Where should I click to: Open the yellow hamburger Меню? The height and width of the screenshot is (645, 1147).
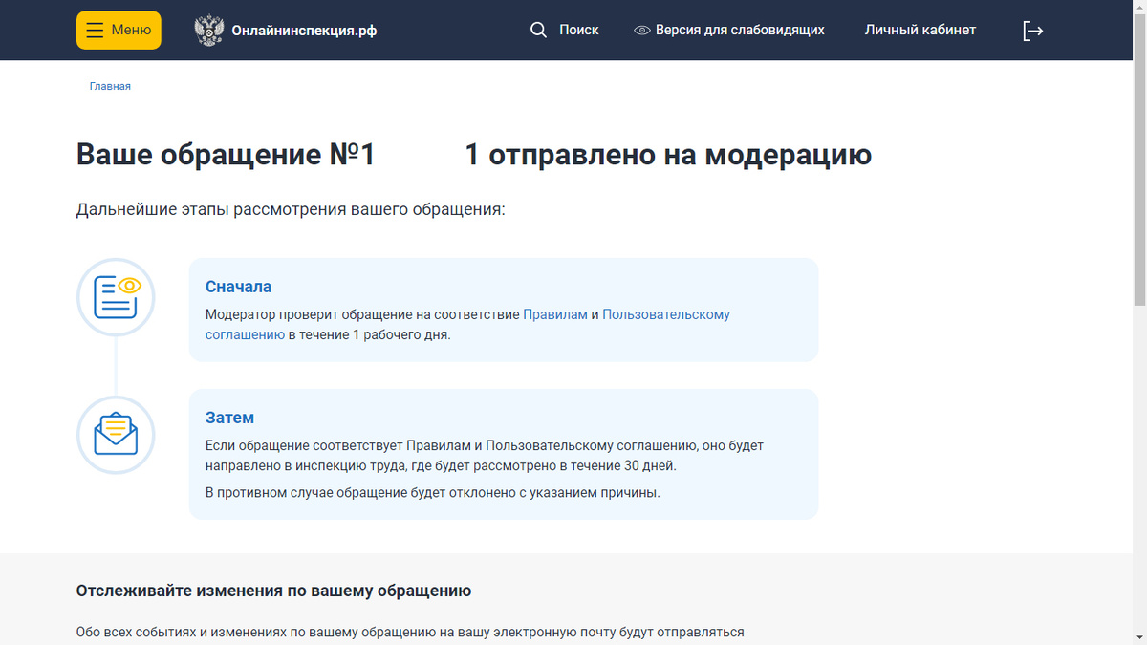119,30
